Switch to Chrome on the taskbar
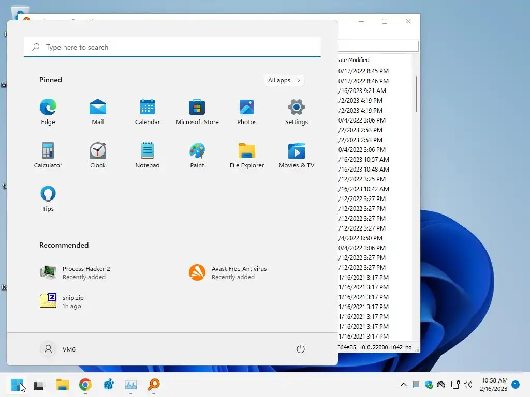Image resolution: width=530 pixels, height=397 pixels. pos(85,385)
